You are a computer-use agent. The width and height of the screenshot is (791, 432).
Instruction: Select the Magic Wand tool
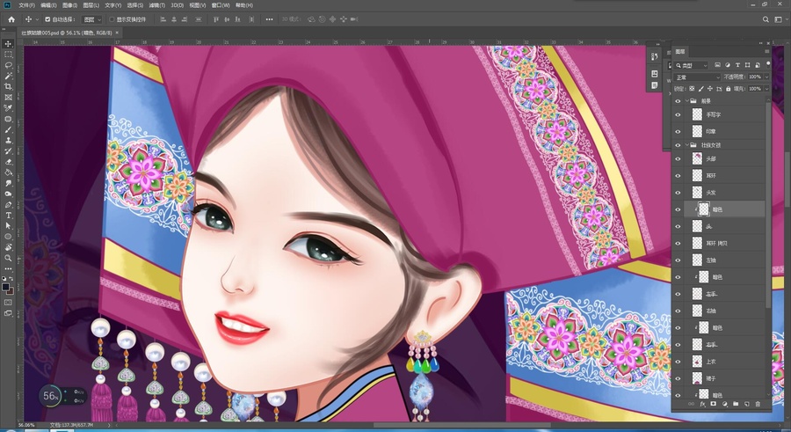(x=8, y=76)
